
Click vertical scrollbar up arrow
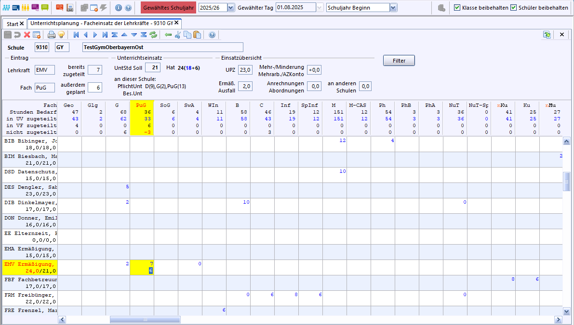pyautogui.click(x=566, y=141)
